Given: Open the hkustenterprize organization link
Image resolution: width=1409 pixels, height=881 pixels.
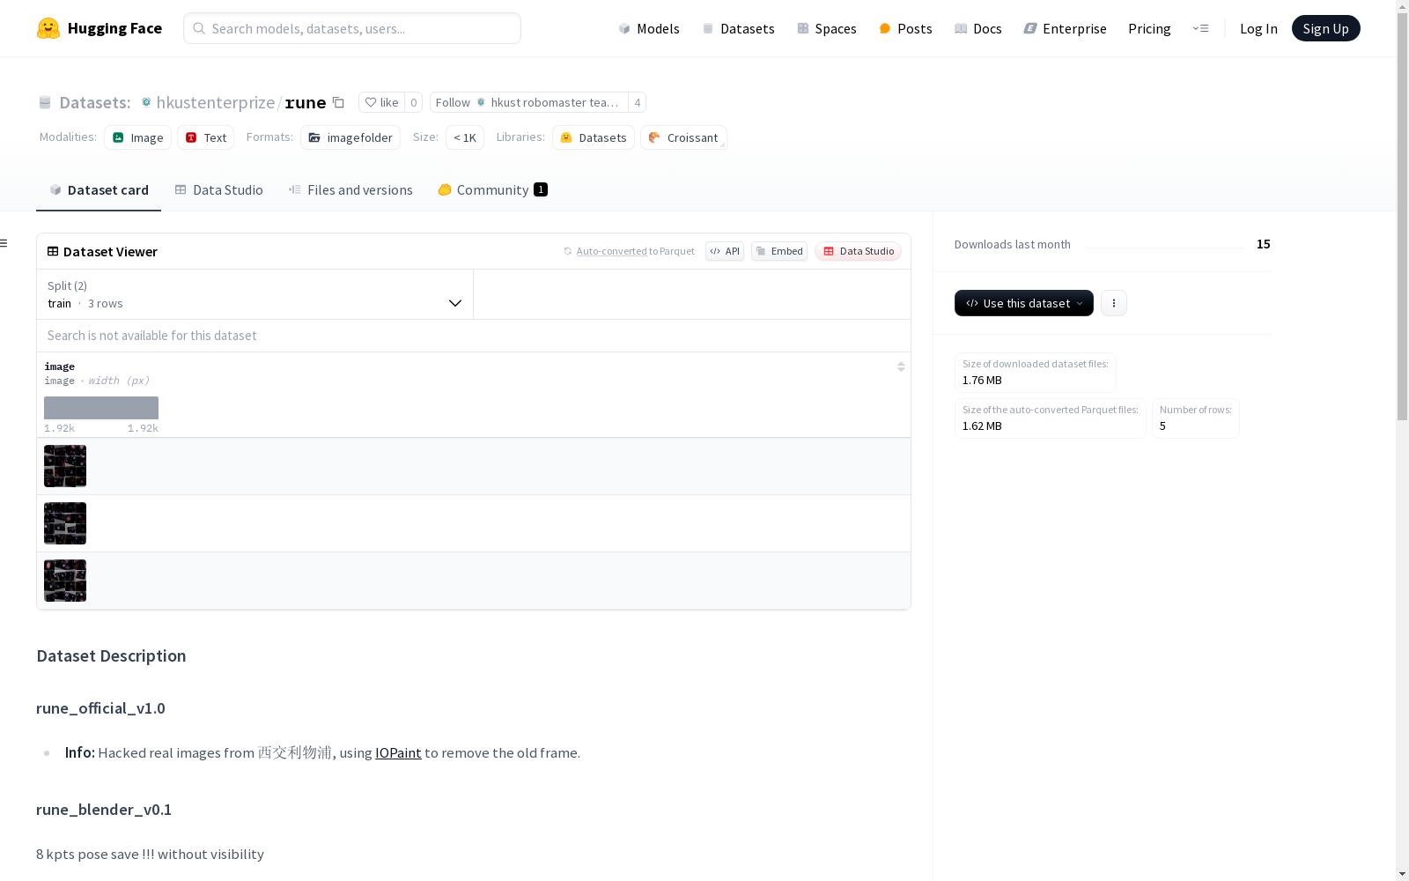Looking at the screenshot, I should click(216, 102).
